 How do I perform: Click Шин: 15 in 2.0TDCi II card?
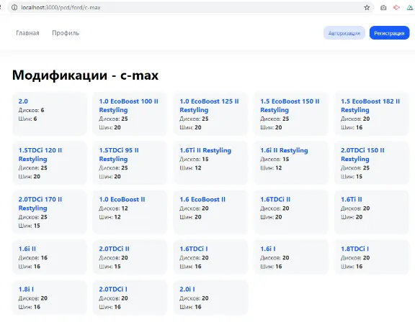click(x=110, y=267)
